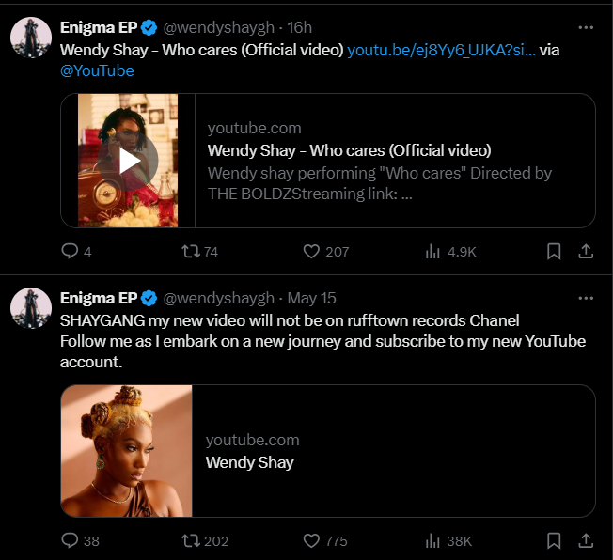Retweet the SHAYGANG new journey post
Viewport: 613px width, 560px height.
pyautogui.click(x=190, y=540)
